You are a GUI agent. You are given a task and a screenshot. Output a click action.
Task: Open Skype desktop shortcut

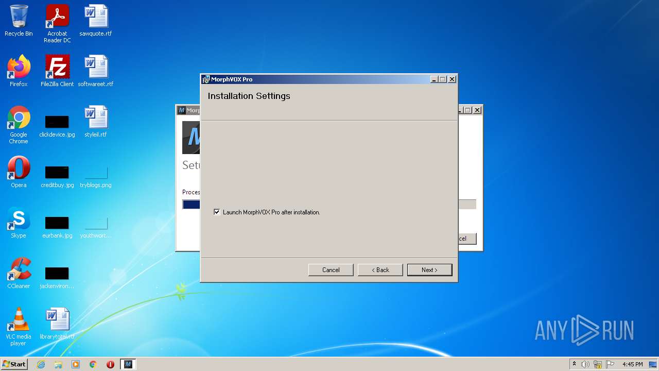click(19, 223)
